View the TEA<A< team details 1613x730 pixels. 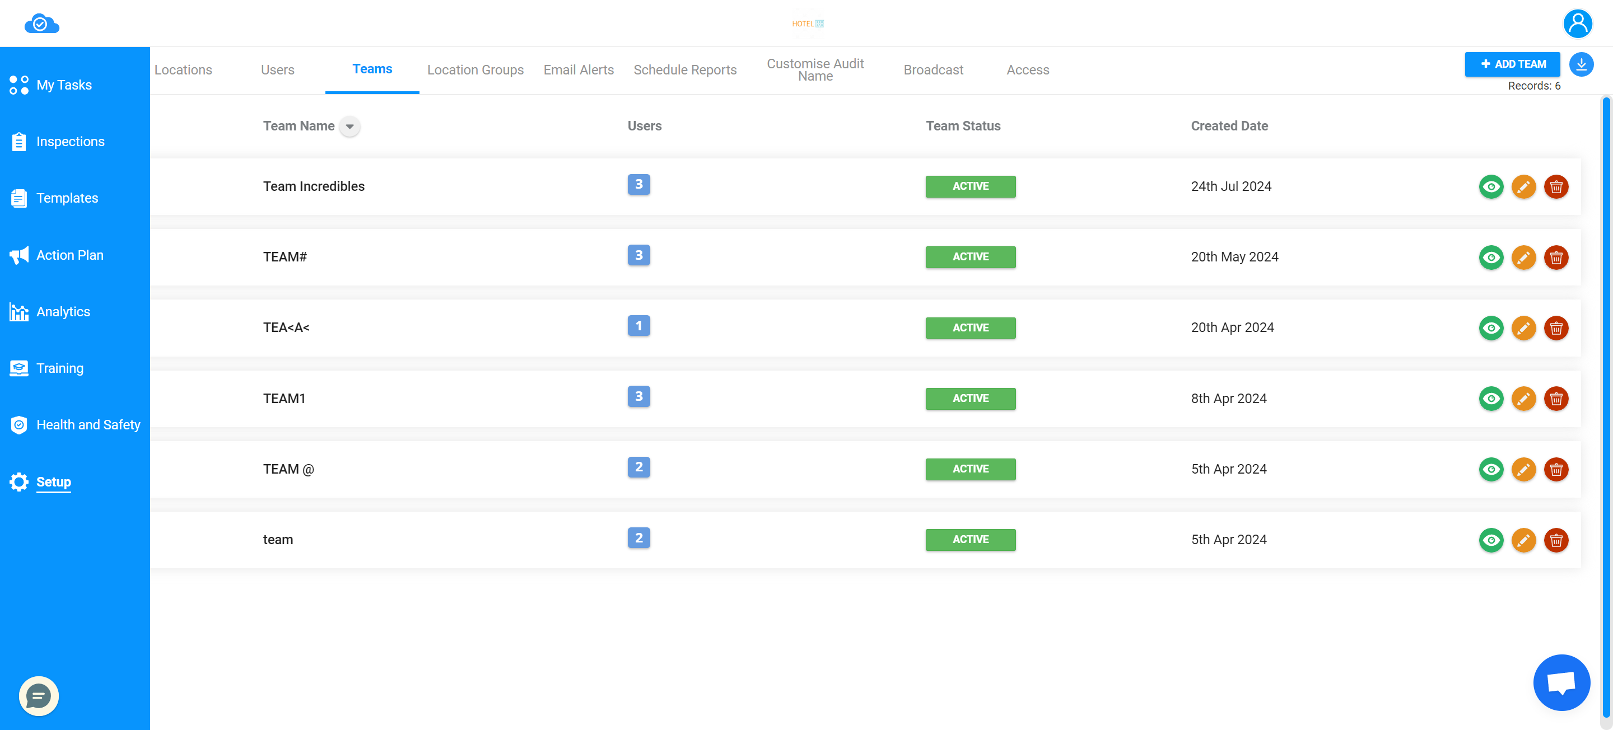click(x=1491, y=328)
